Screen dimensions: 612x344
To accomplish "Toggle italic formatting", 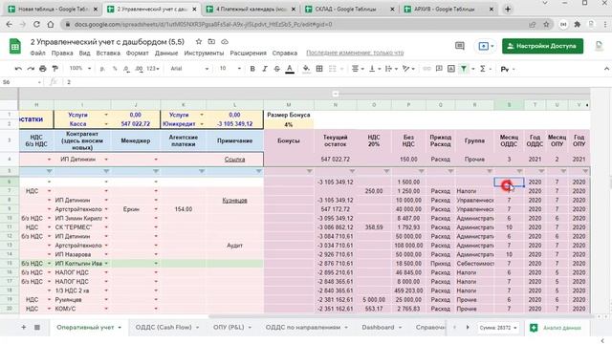I will [x=265, y=69].
